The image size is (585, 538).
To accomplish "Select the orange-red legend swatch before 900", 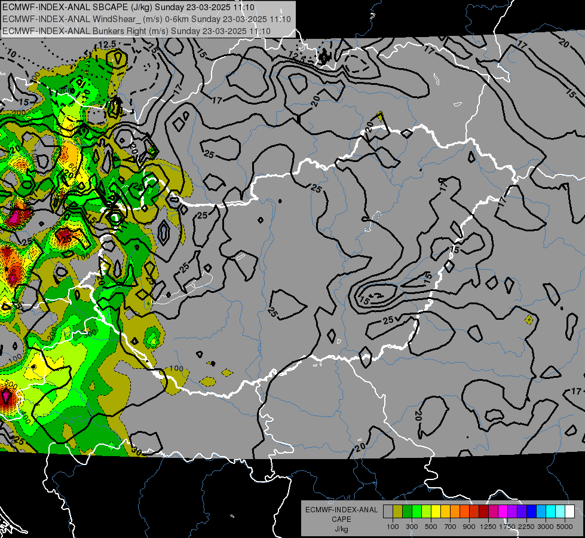I will click(464, 511).
